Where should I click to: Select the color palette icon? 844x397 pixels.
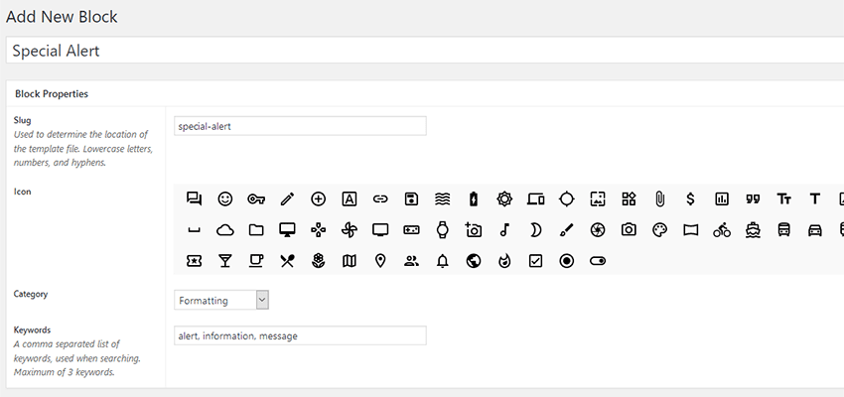point(659,229)
